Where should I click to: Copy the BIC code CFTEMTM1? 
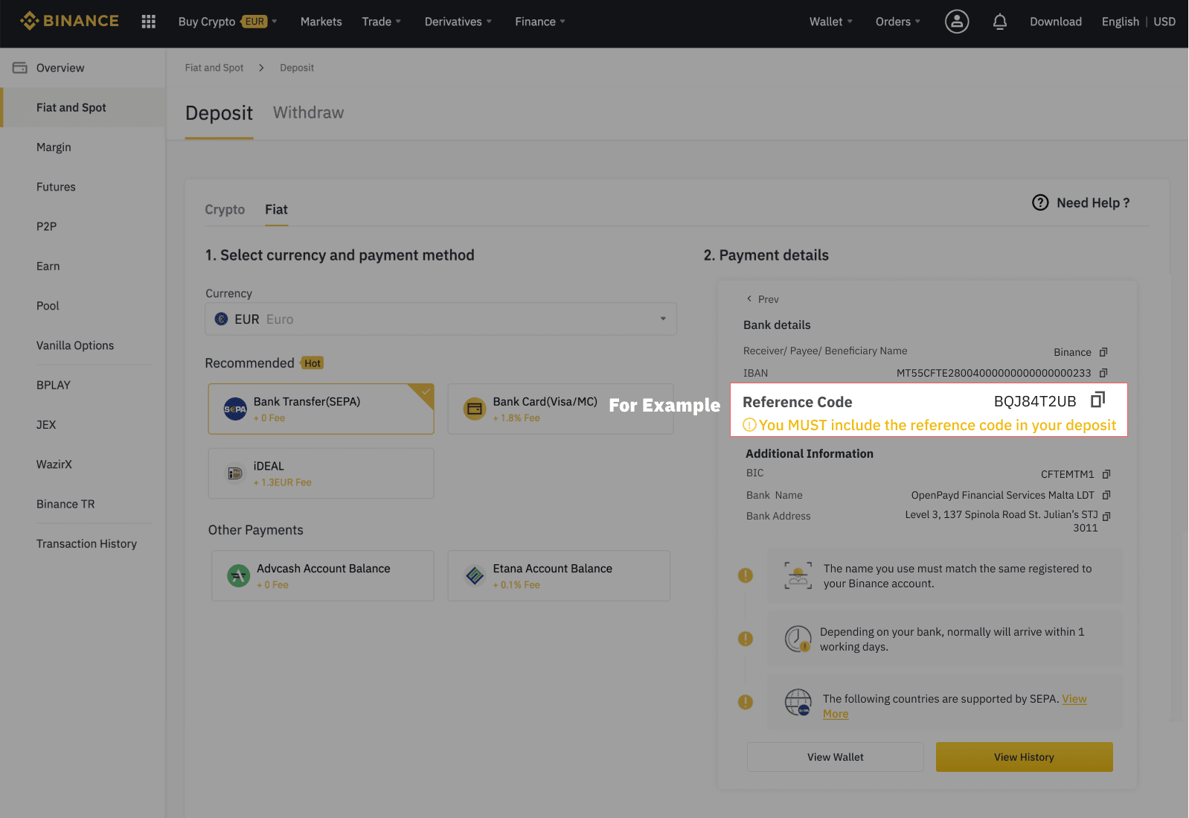pos(1106,474)
